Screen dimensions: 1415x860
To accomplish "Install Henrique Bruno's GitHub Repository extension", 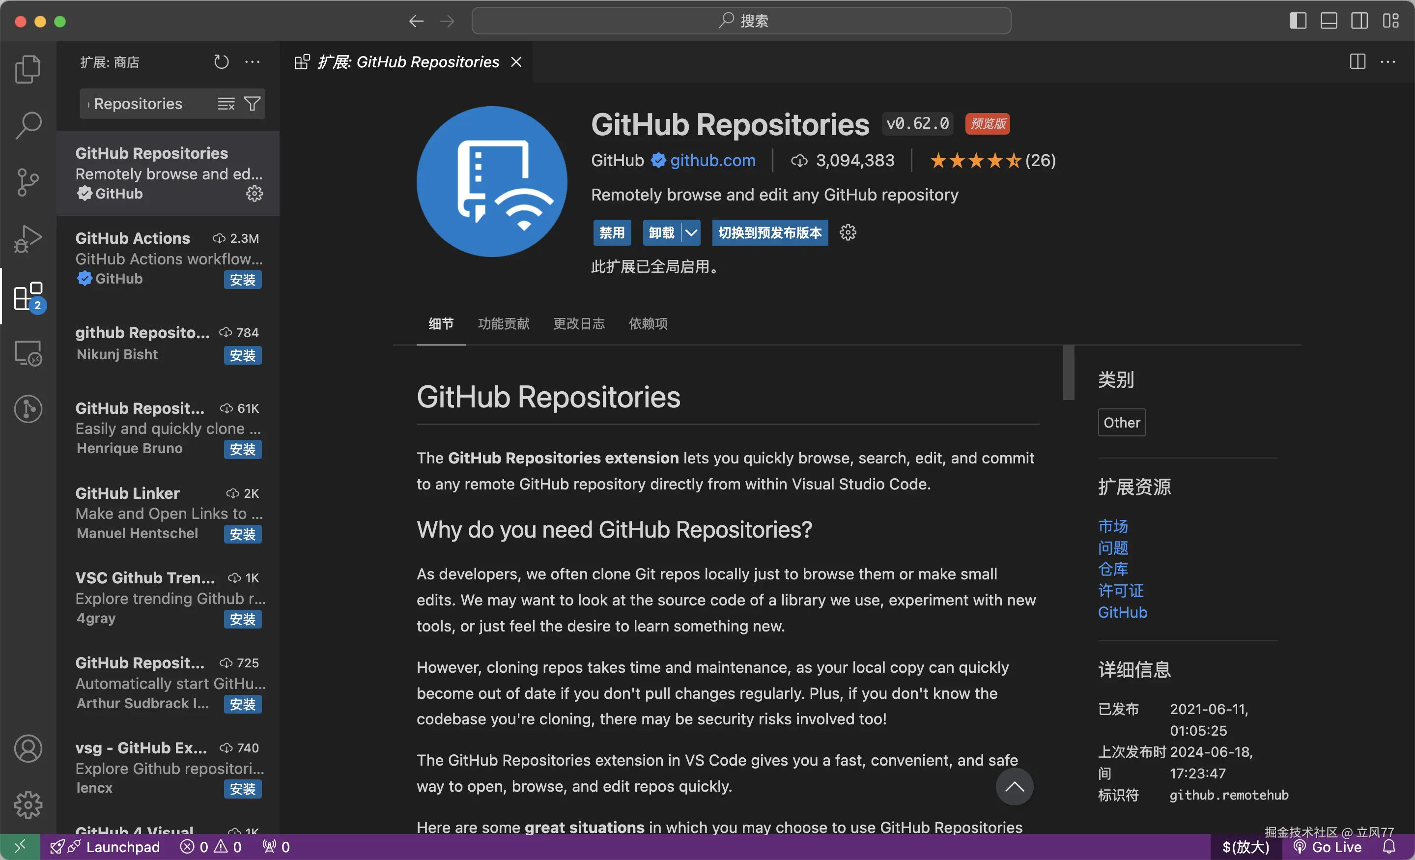I will 242,449.
